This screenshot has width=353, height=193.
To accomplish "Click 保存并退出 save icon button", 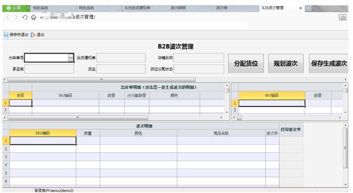I will point(16,35).
